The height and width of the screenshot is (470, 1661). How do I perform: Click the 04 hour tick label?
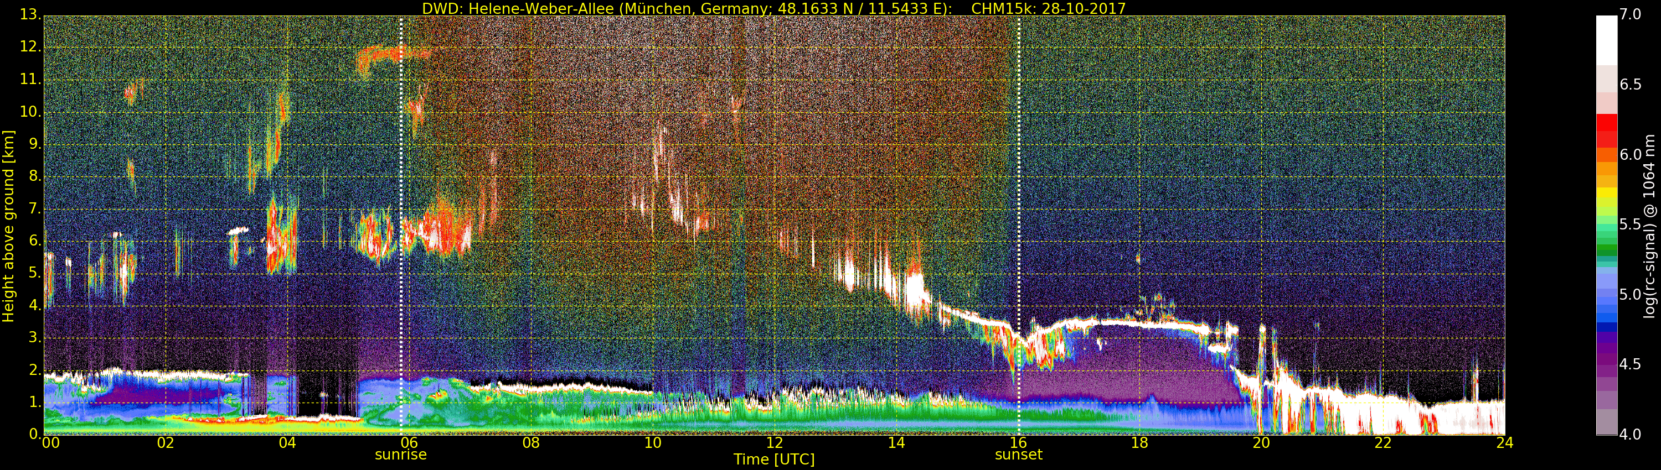(287, 443)
